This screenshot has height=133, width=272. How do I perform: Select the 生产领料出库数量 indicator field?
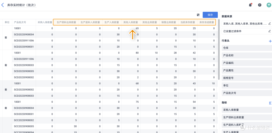click(x=247, y=117)
